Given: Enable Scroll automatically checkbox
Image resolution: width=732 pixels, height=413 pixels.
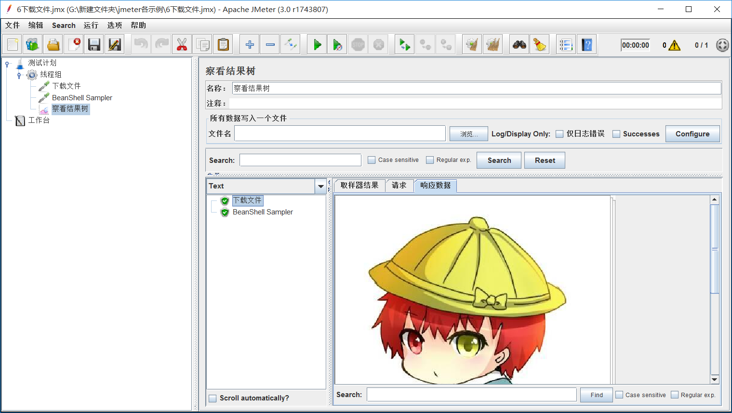Looking at the screenshot, I should click(213, 399).
